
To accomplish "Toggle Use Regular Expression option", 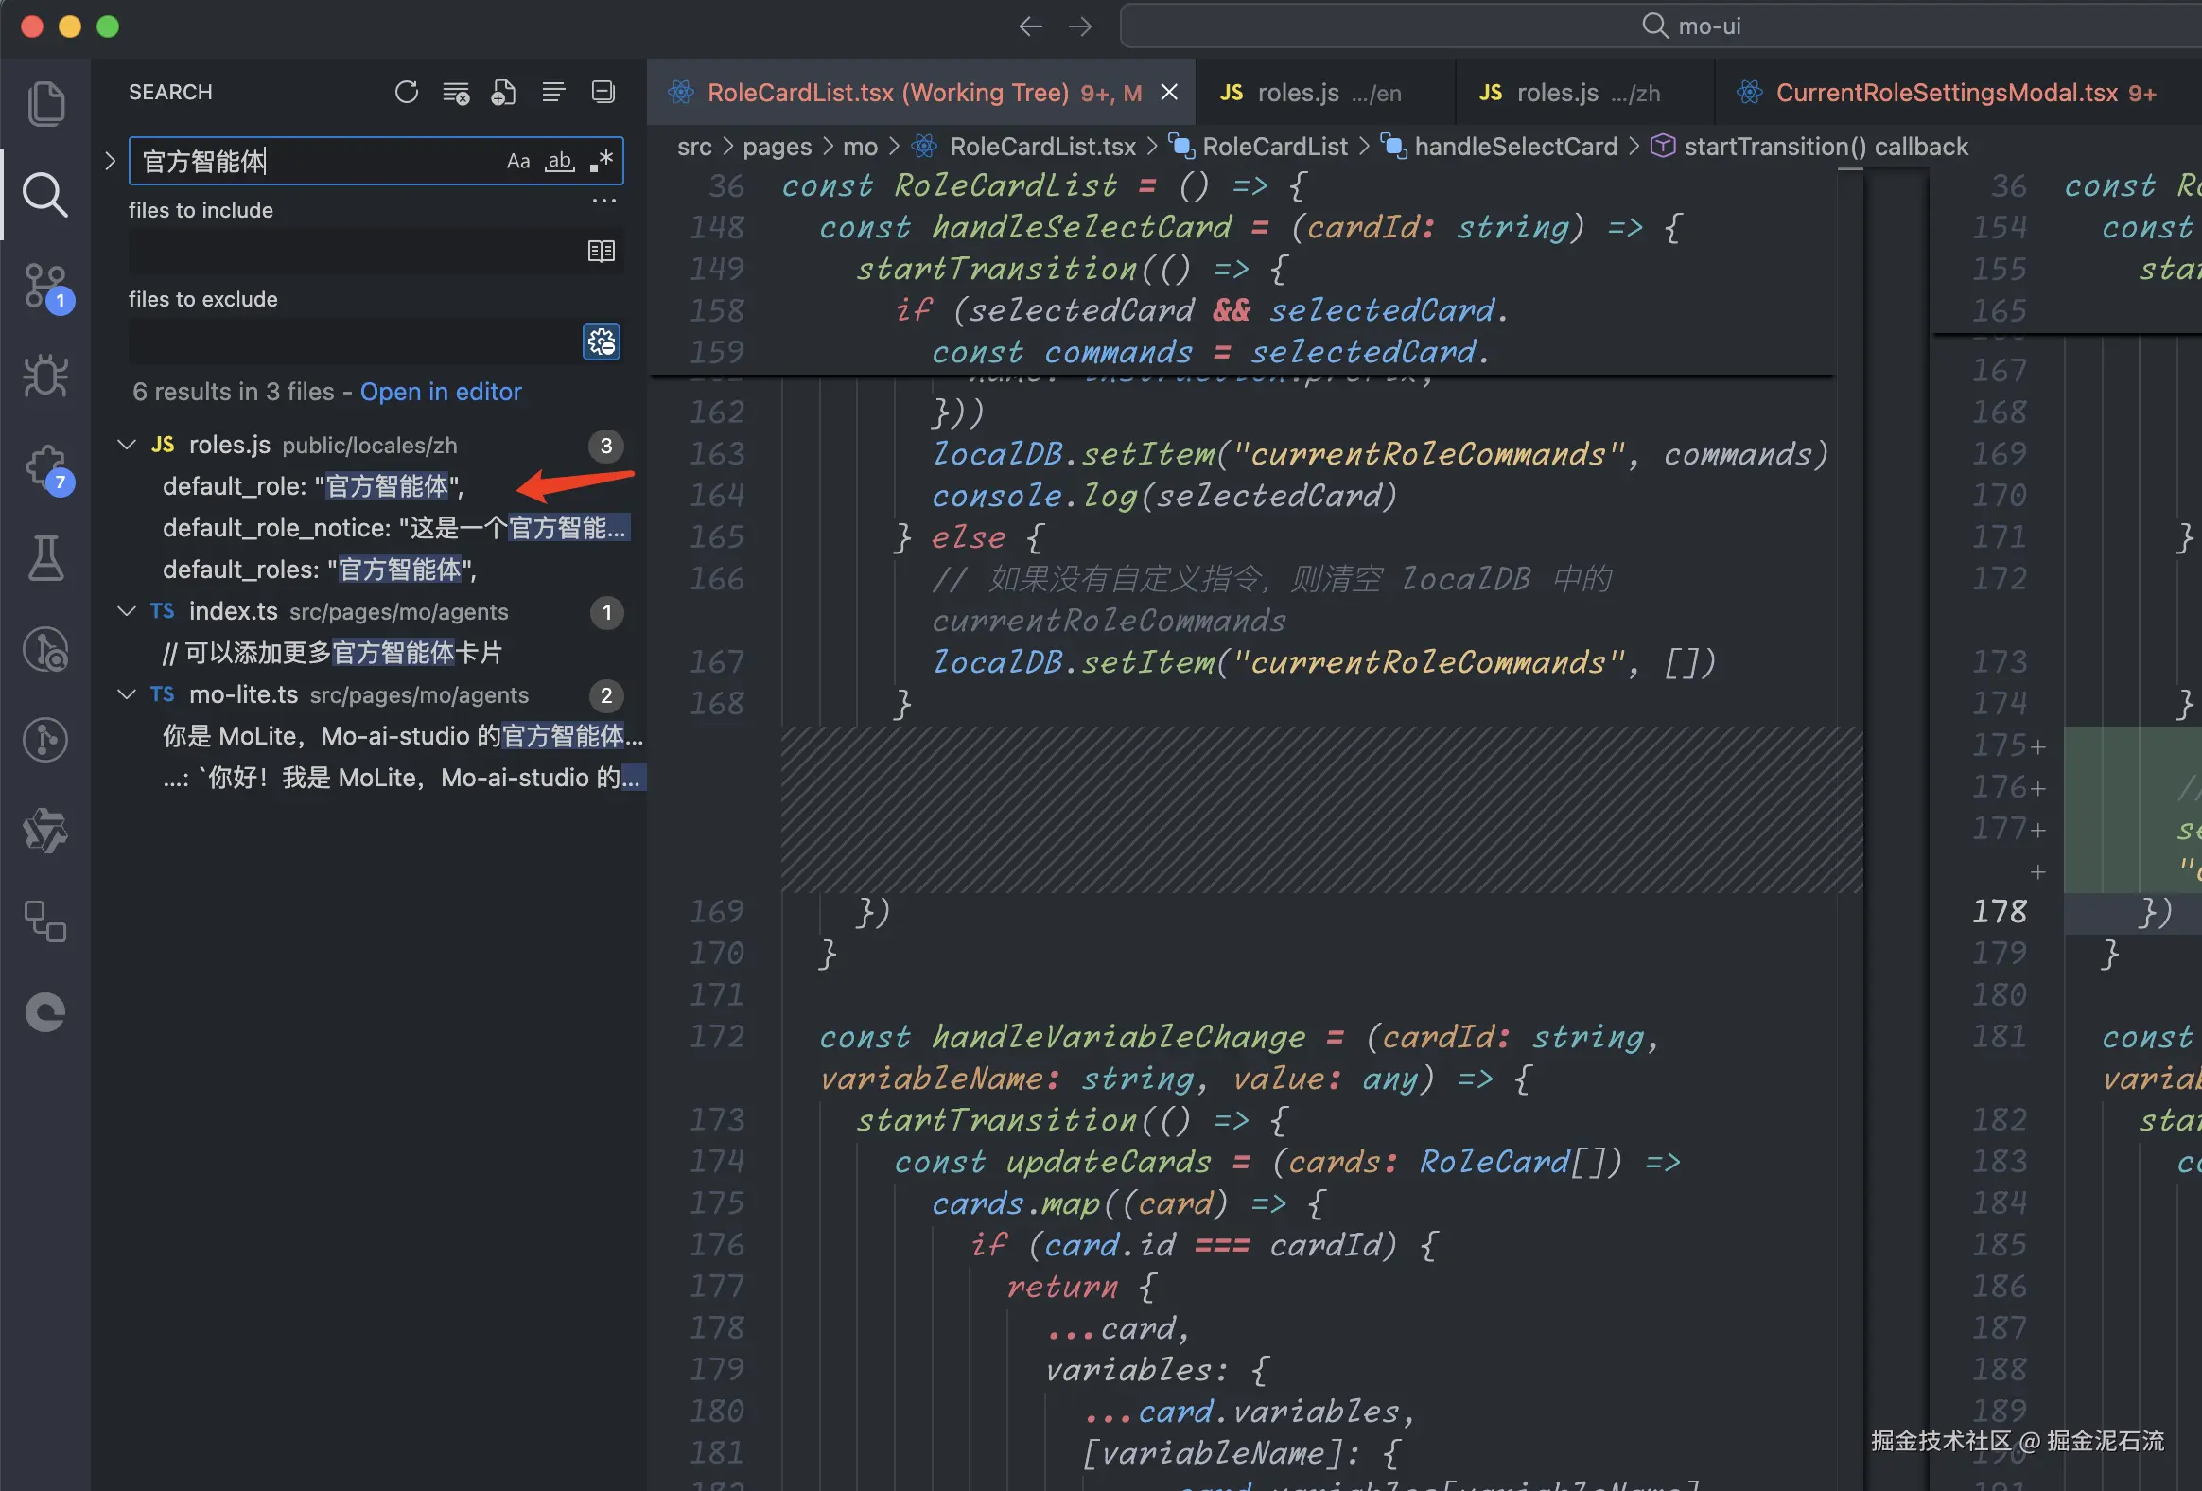I will point(602,161).
